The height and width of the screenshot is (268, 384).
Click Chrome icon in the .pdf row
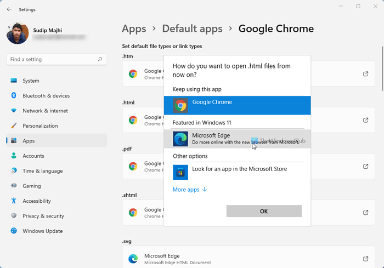click(x=133, y=166)
